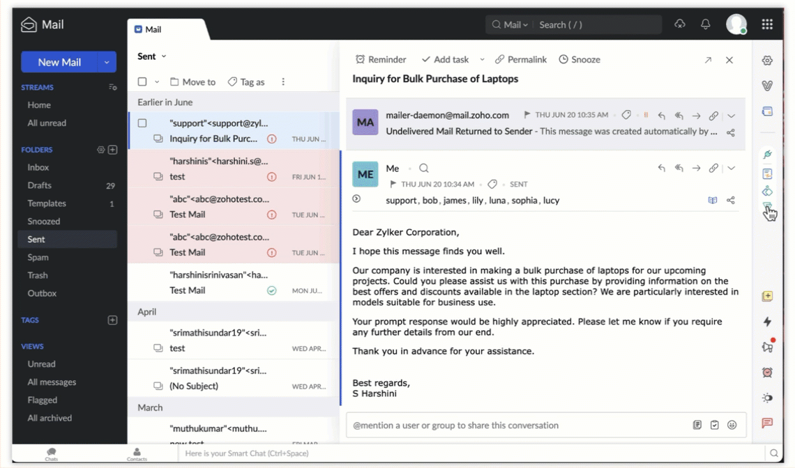Forward the mailer-daemon message

click(x=696, y=116)
